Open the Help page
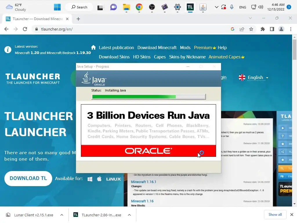This screenshot has height=223, width=297. point(222,48)
